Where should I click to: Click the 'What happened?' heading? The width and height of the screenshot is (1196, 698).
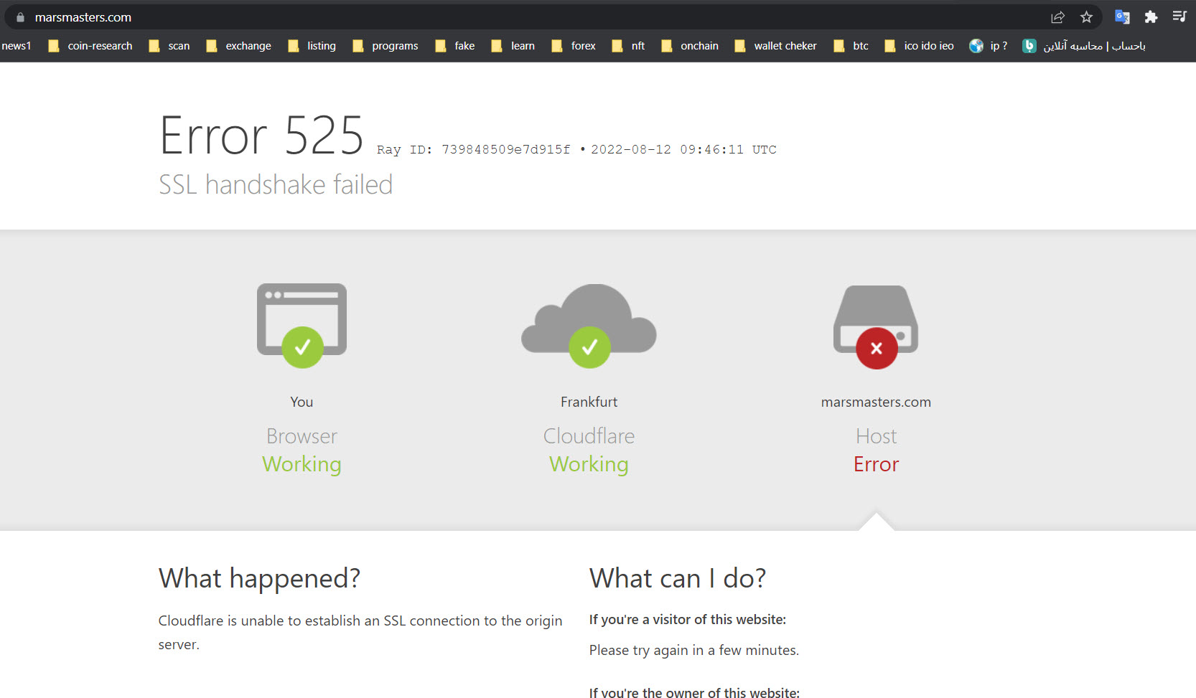click(259, 578)
